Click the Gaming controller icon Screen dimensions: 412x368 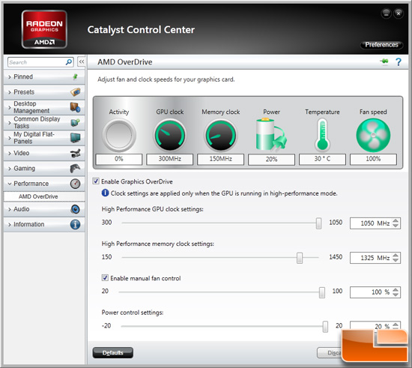click(75, 168)
